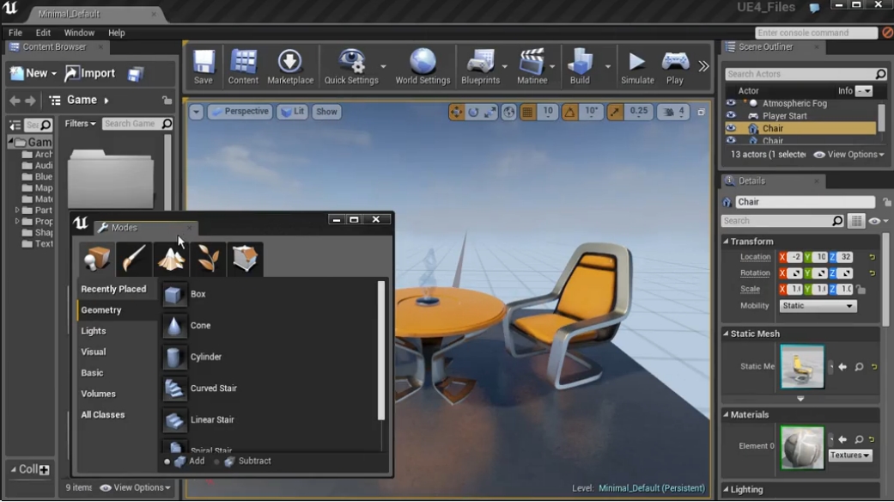Open the Mobility dropdown set to Static

[818, 306]
